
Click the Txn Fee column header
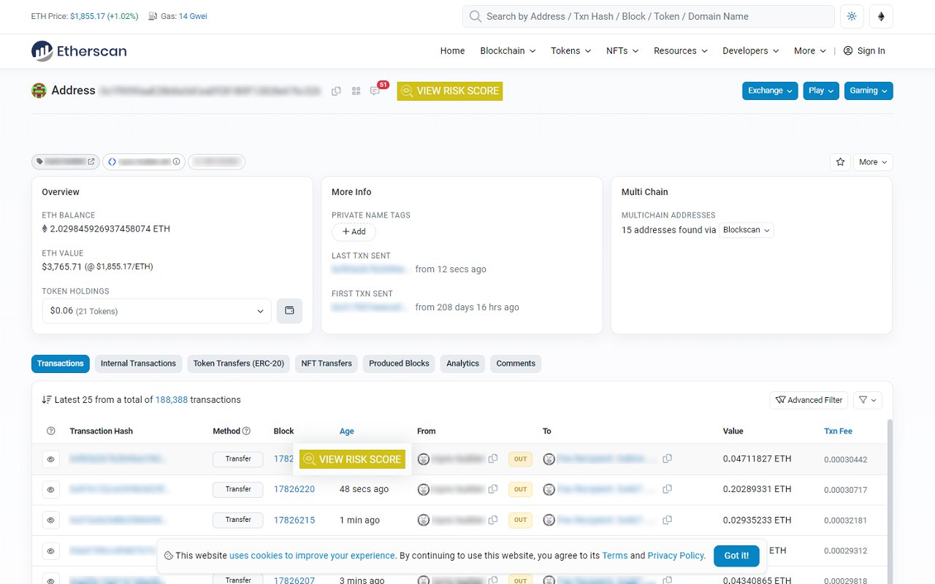point(839,431)
